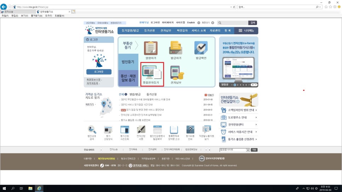This screenshot has width=342, height=192.
Task: Decrease screen size with minus icon
Action: pos(199,23)
